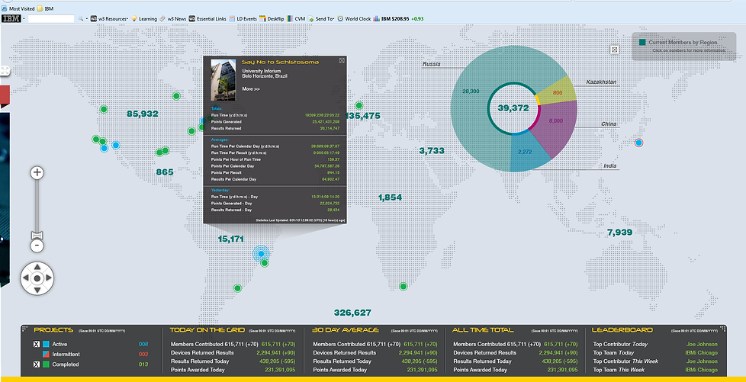The height and width of the screenshot is (382, 746).
Task: Open the World Clock toolbar item
Action: pos(354,18)
